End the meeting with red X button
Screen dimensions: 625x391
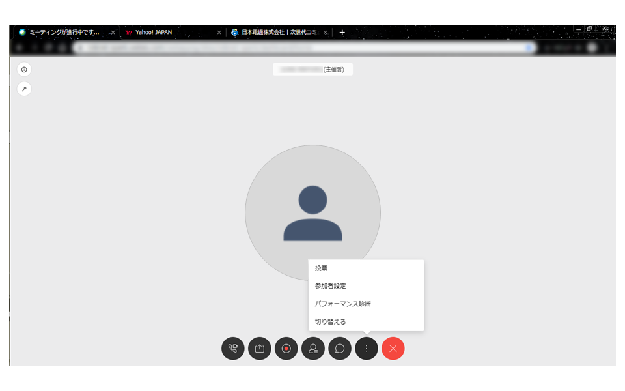[x=393, y=348]
